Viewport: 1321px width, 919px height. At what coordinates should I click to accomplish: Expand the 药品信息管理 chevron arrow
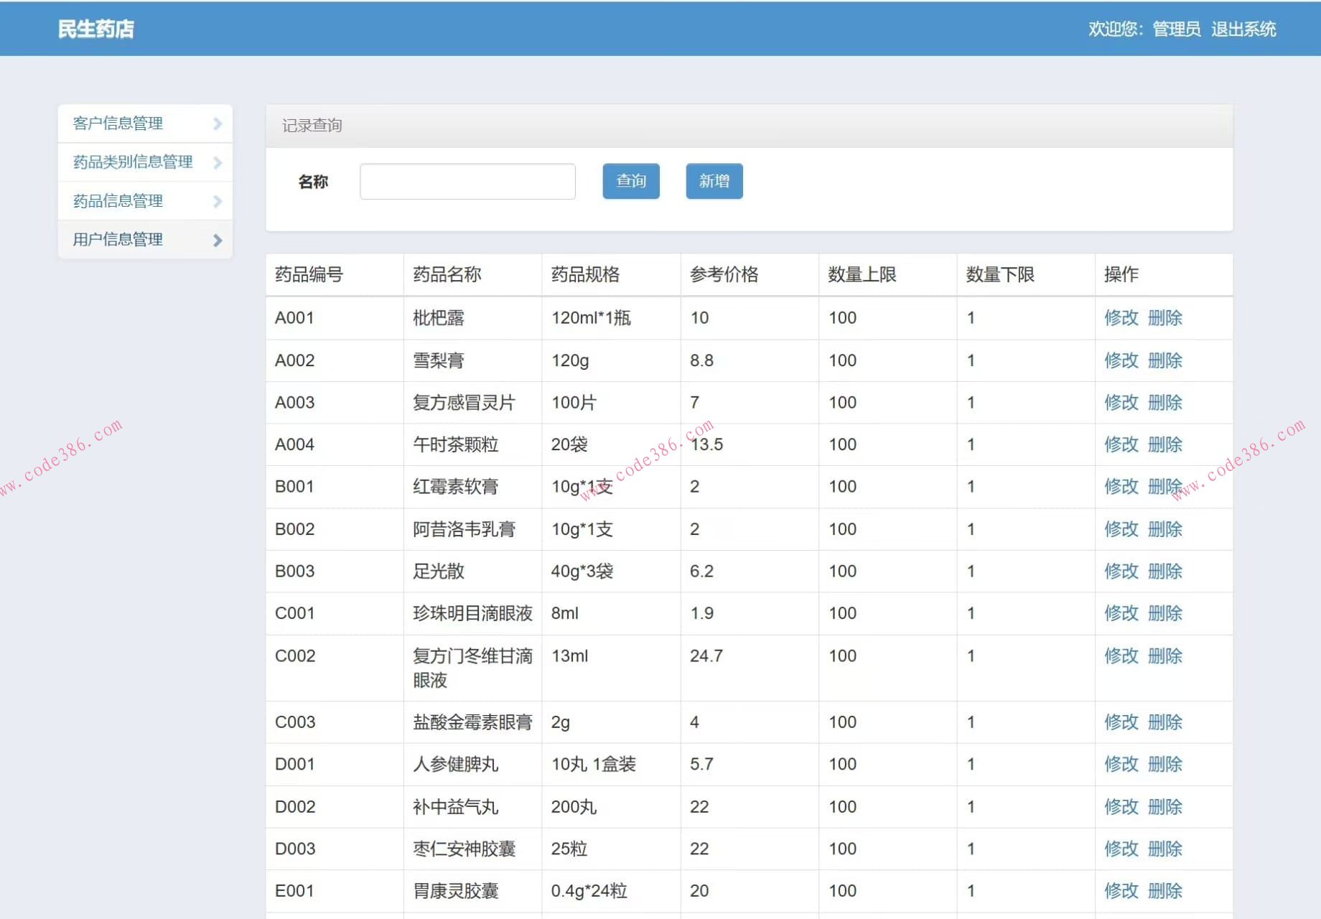218,201
